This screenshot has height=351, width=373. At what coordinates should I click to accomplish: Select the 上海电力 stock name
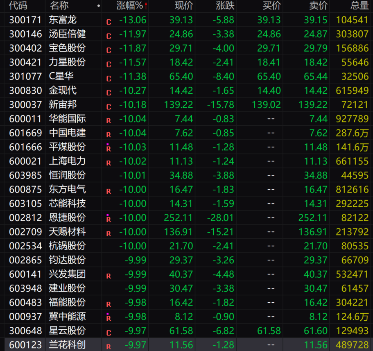[67, 161]
